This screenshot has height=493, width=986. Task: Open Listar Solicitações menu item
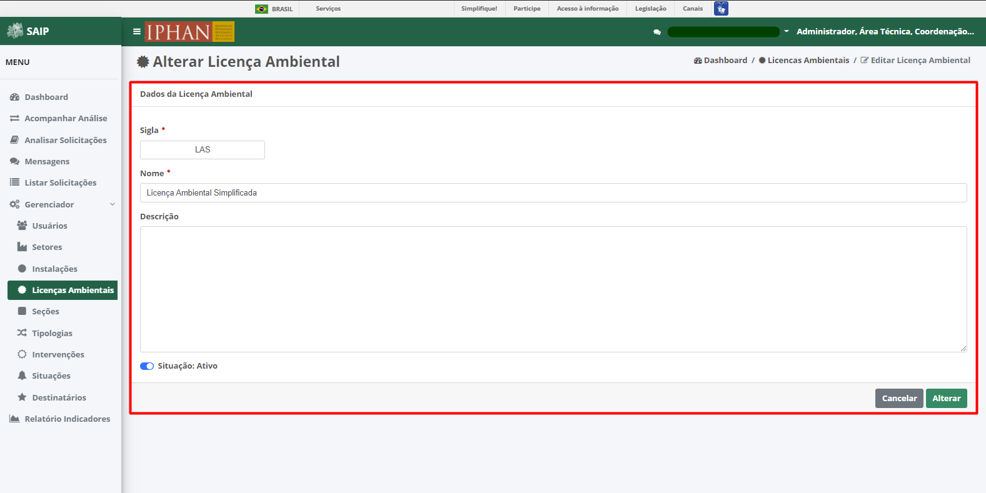pyautogui.click(x=61, y=182)
